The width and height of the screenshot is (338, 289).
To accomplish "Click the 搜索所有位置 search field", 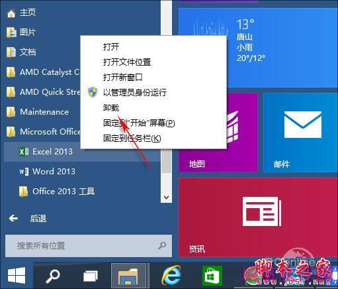I will click(89, 246).
